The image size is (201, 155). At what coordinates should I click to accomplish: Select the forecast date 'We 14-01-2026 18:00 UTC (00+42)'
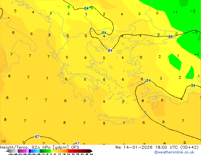(157, 147)
